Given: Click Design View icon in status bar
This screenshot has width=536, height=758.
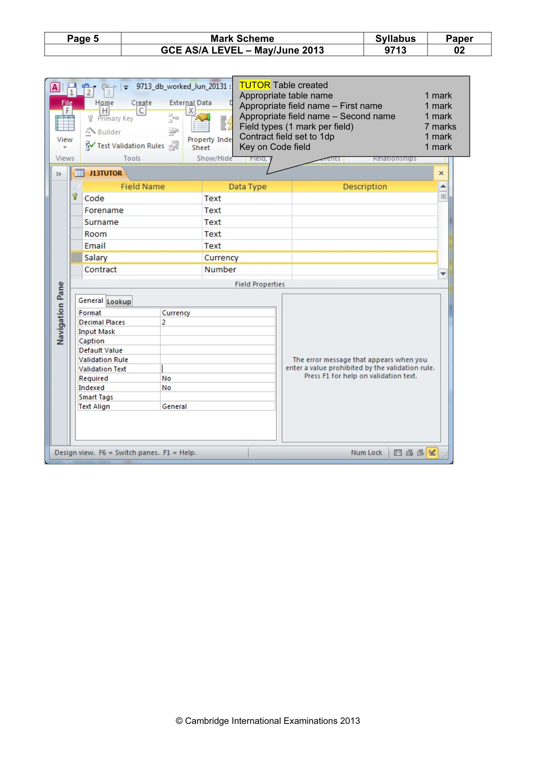Looking at the screenshot, I should pyautogui.click(x=432, y=453).
